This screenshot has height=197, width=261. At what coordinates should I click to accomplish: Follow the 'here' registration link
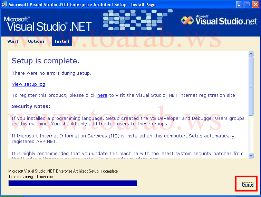102,95
